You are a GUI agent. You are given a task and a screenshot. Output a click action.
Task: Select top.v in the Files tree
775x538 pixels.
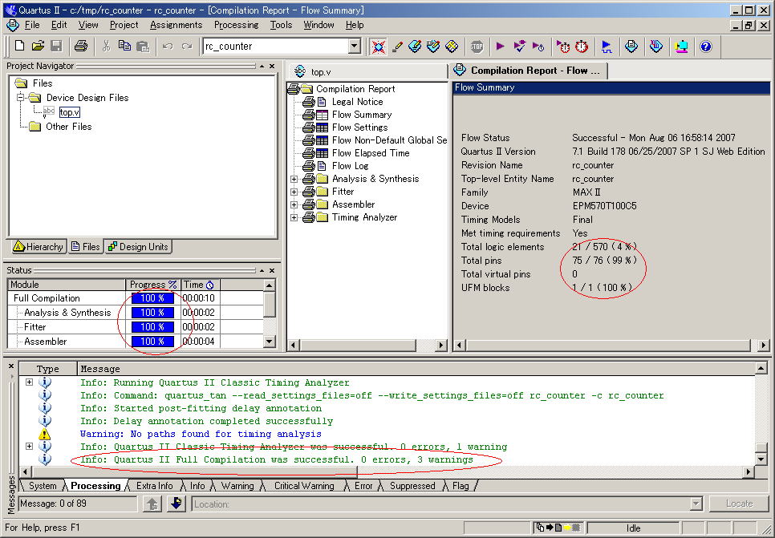click(69, 112)
